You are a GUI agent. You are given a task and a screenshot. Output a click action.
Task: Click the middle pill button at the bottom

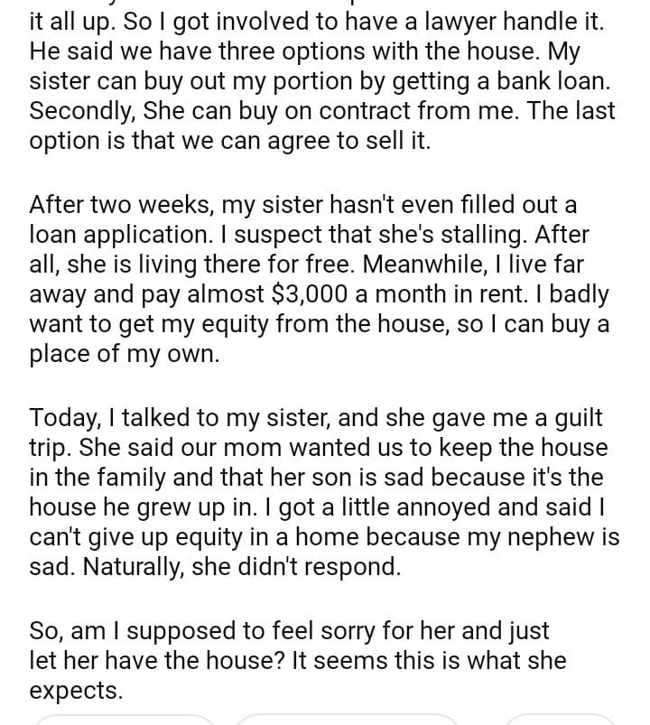click(x=348, y=720)
